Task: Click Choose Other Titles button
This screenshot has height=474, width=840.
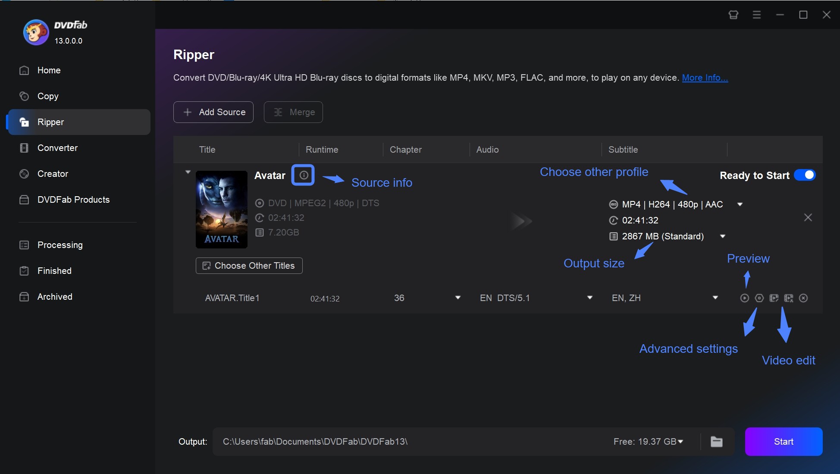Action: pyautogui.click(x=249, y=266)
